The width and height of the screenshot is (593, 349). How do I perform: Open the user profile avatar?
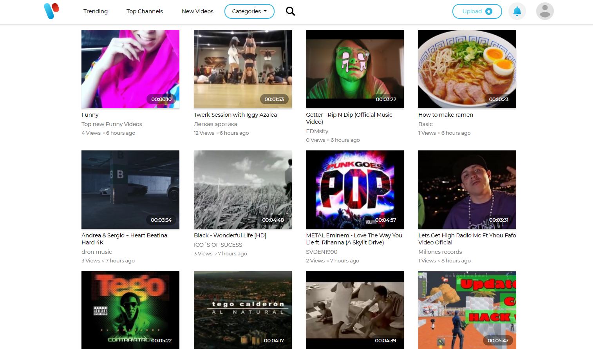(545, 11)
